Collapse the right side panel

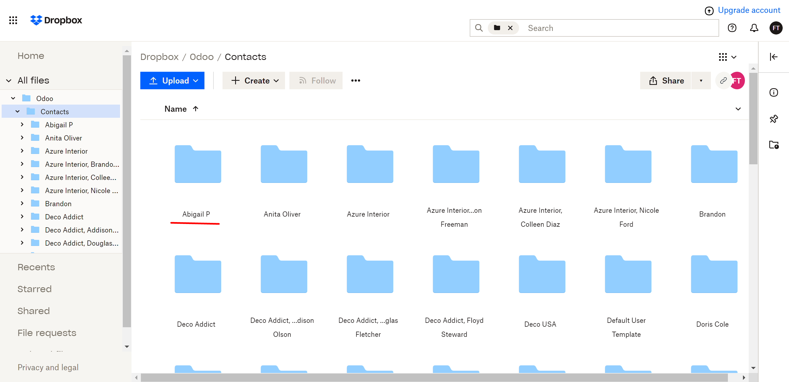774,57
